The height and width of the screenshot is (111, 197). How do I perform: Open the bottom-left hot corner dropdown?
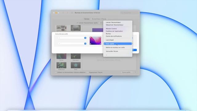pyautogui.click(x=72, y=43)
